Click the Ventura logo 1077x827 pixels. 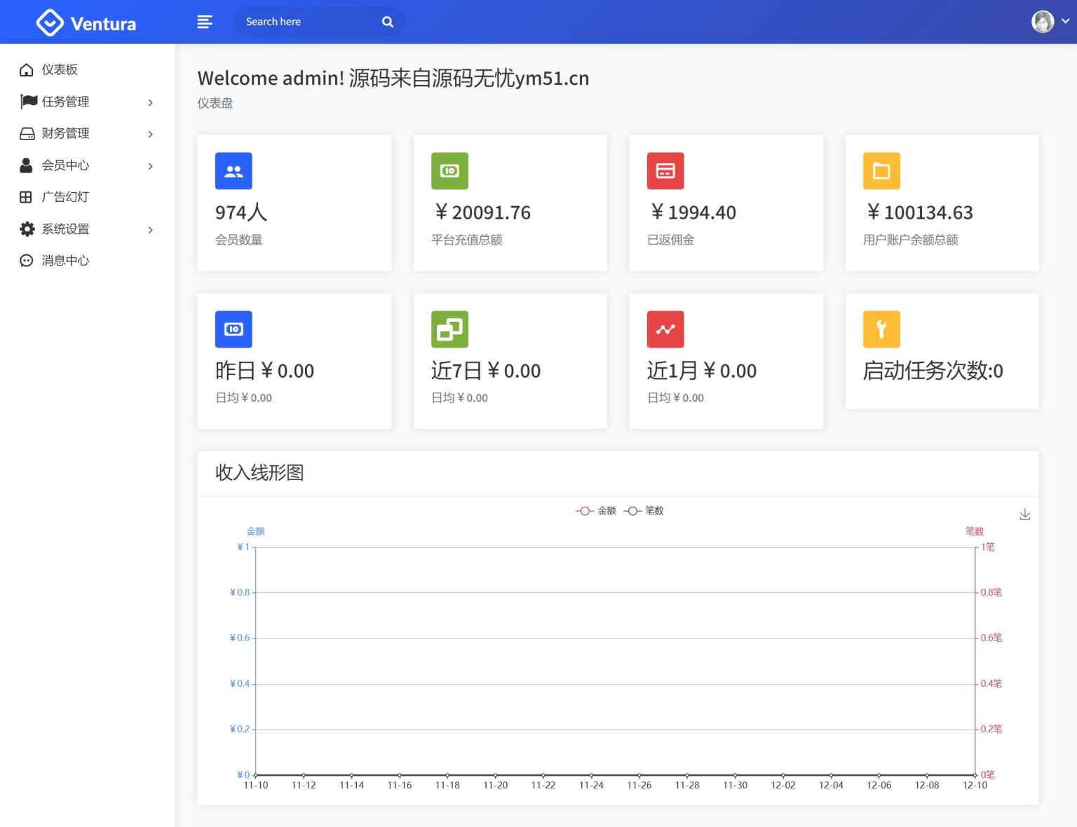pyautogui.click(x=85, y=22)
